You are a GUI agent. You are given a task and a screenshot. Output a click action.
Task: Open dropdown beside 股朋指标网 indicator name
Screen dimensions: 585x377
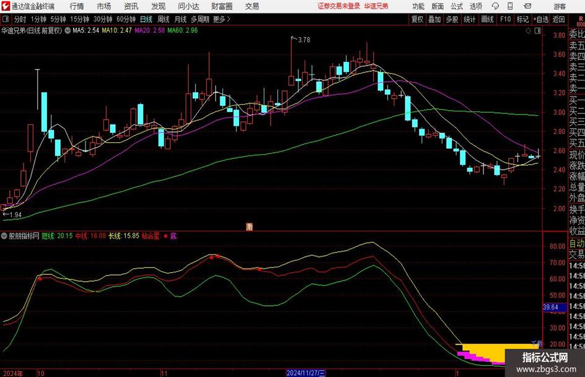pos(4,236)
